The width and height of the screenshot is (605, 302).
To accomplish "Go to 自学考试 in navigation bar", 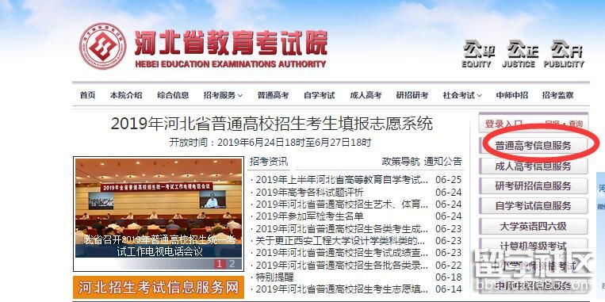I will pos(320,95).
